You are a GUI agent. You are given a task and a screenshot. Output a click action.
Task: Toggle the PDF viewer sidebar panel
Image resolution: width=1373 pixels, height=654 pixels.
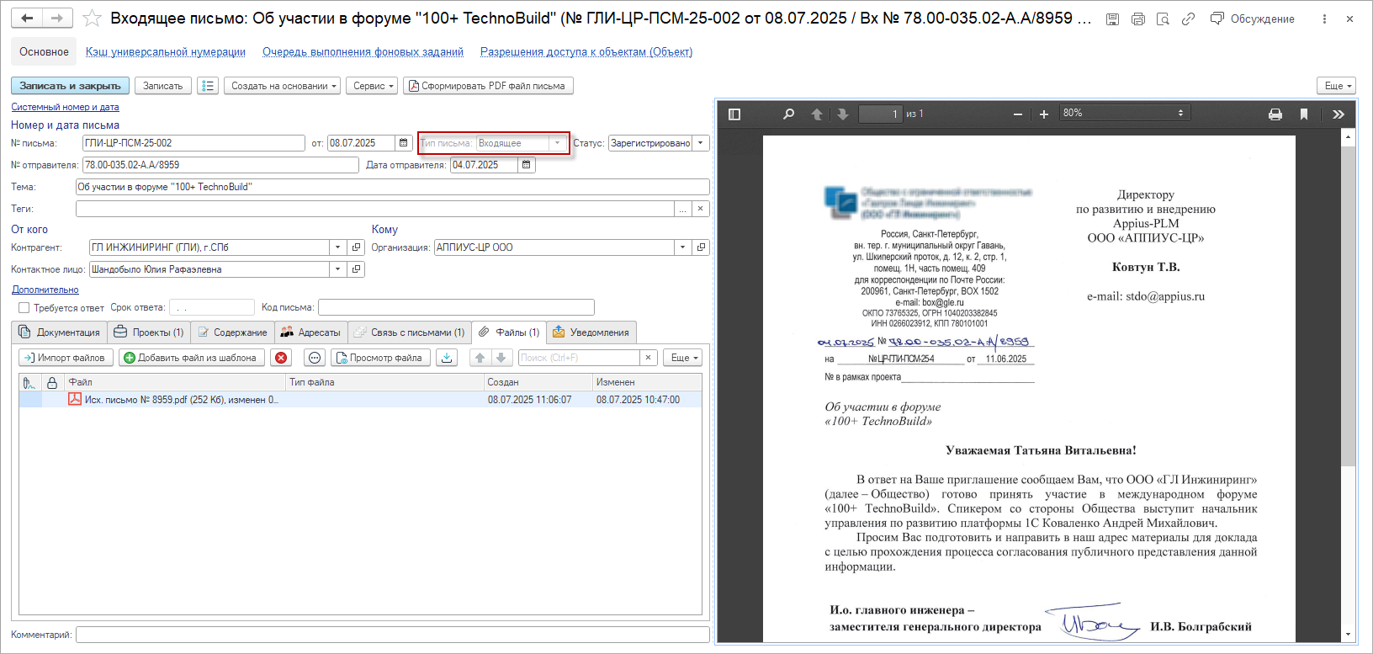coord(734,114)
